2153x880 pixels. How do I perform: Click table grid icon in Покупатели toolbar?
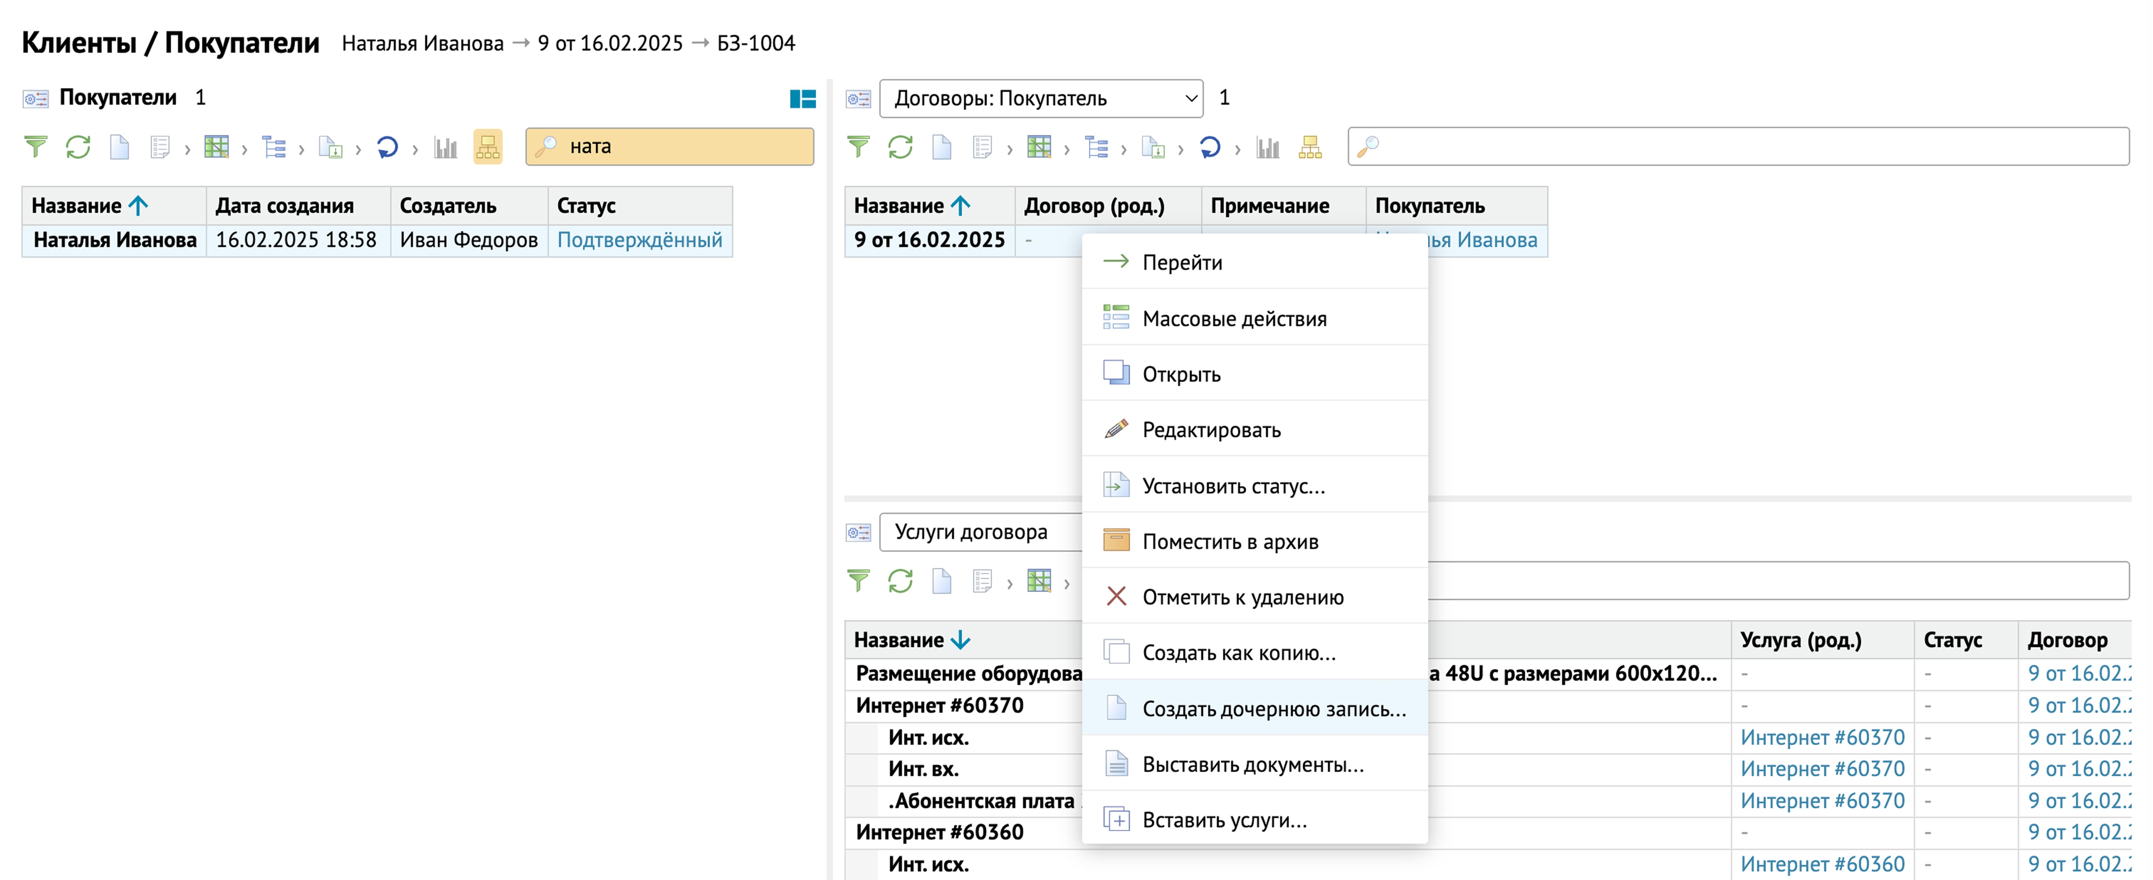pos(216,147)
